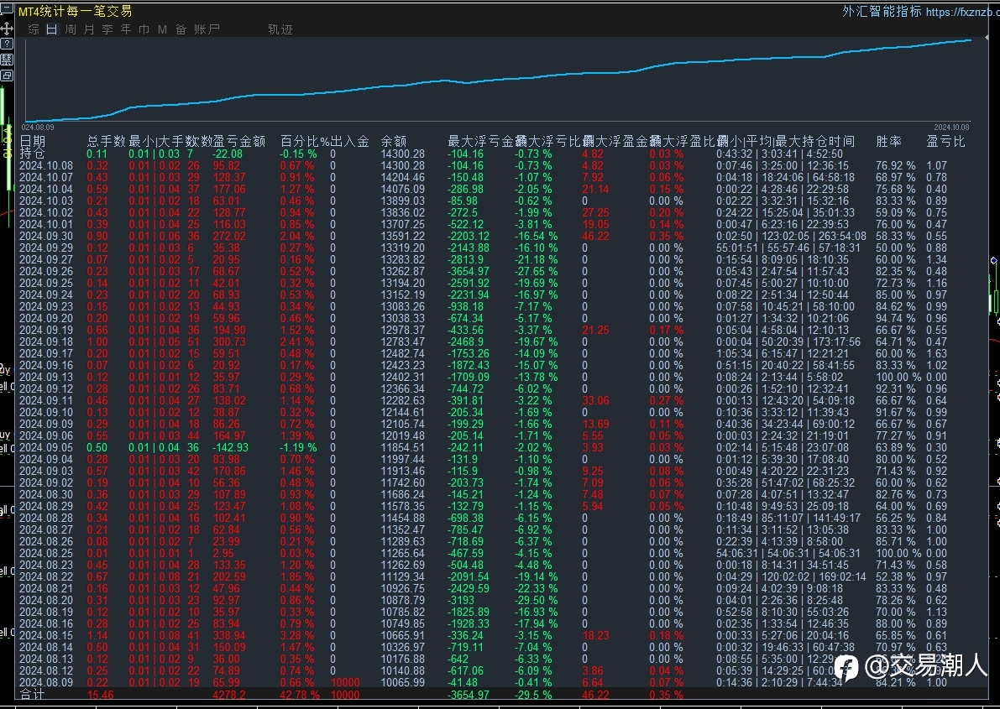Image resolution: width=1000 pixels, height=709 pixels.
Task: Switch to the 综 summary tab
Action: point(34,29)
